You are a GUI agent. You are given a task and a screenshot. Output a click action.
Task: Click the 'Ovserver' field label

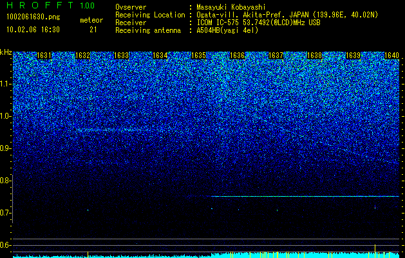coord(131,8)
